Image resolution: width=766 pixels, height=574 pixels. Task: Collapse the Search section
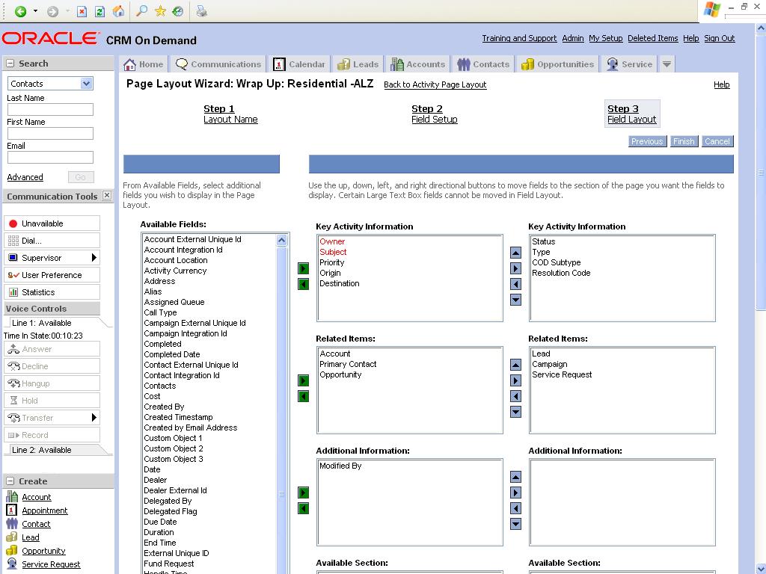tap(10, 64)
